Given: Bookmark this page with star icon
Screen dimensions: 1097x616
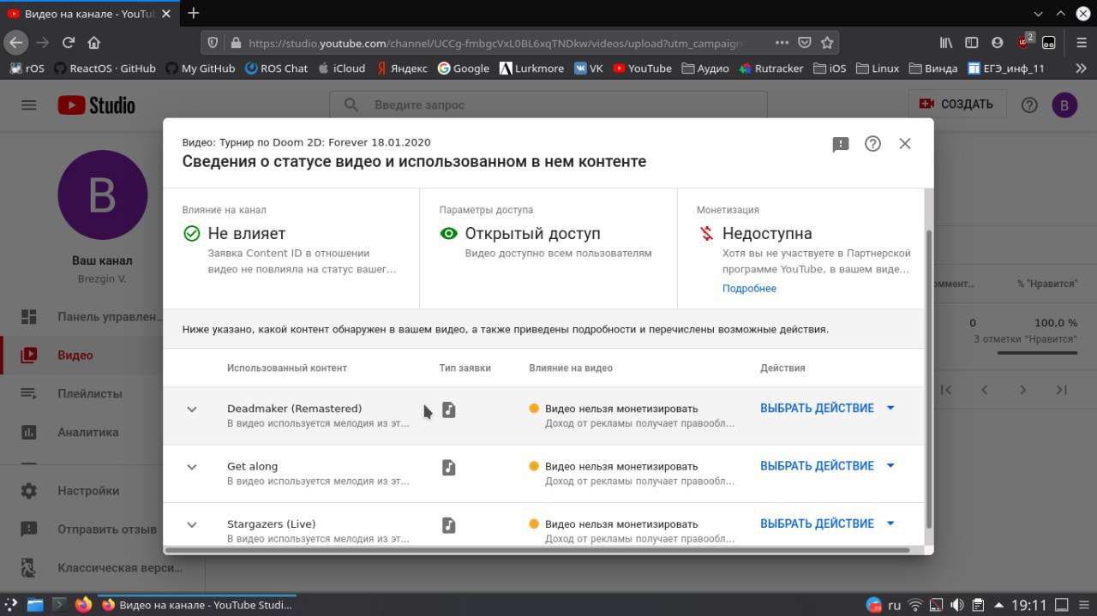Looking at the screenshot, I should click(827, 42).
